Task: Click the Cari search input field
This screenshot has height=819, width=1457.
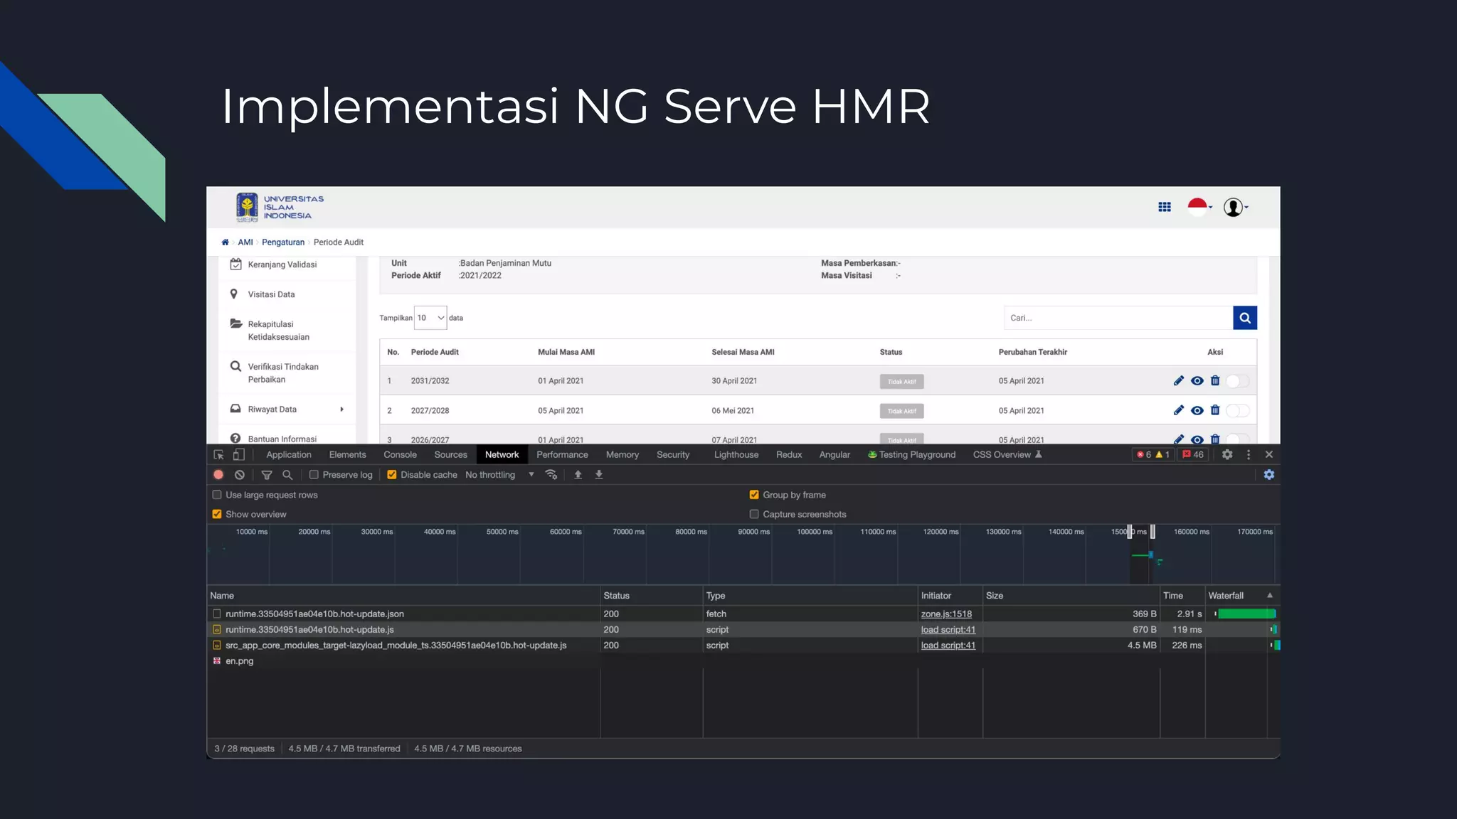Action: 1118,318
